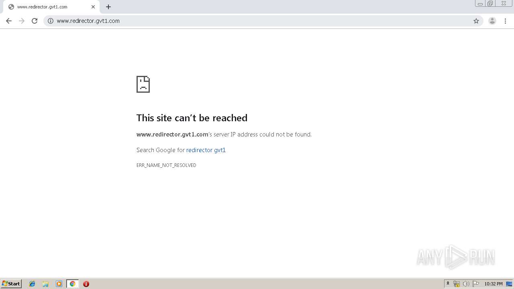Click the bold www.redirector.gvt1.com error text
514x289 pixels.
tap(172, 134)
